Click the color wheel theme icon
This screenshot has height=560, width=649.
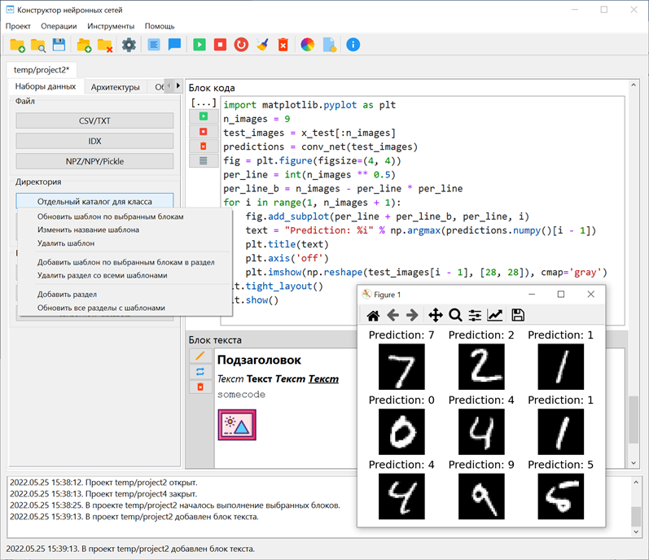(x=307, y=45)
